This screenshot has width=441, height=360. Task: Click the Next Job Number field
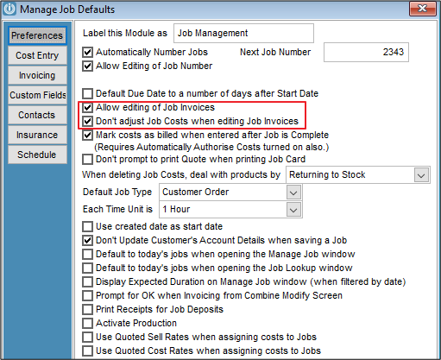point(366,52)
